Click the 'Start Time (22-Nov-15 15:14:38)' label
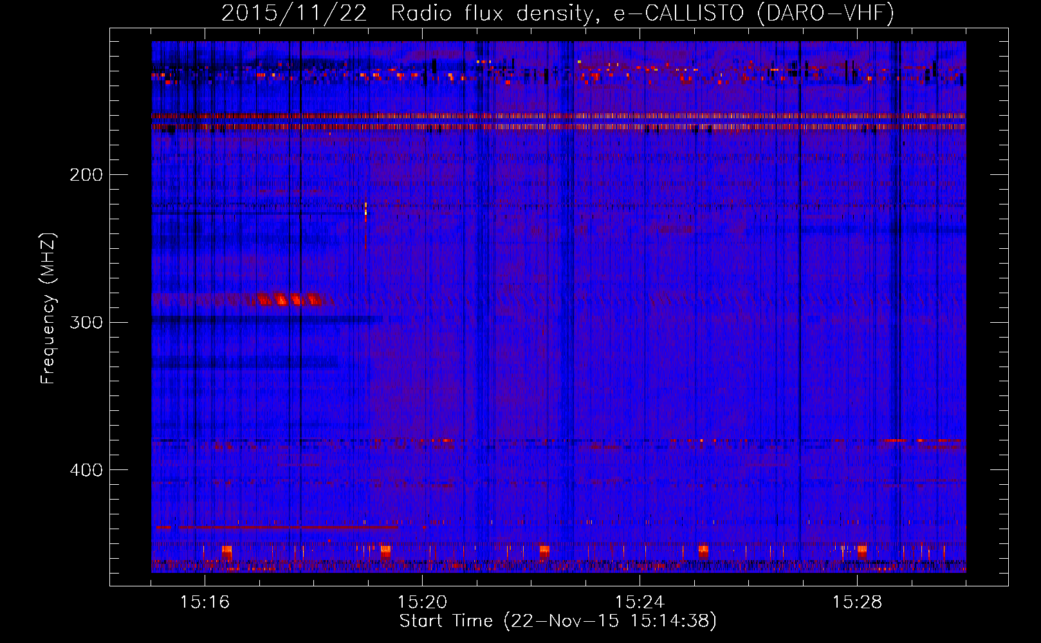The height and width of the screenshot is (643, 1041). pos(558,621)
